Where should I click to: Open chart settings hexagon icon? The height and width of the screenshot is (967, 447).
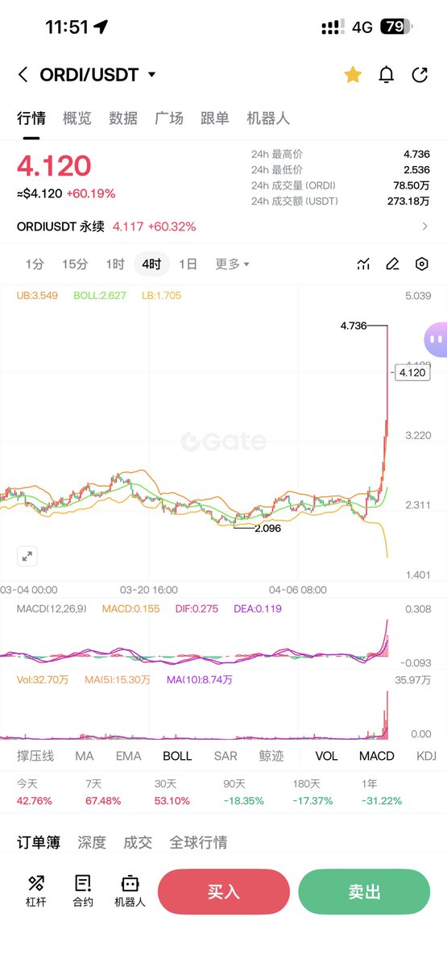point(421,264)
